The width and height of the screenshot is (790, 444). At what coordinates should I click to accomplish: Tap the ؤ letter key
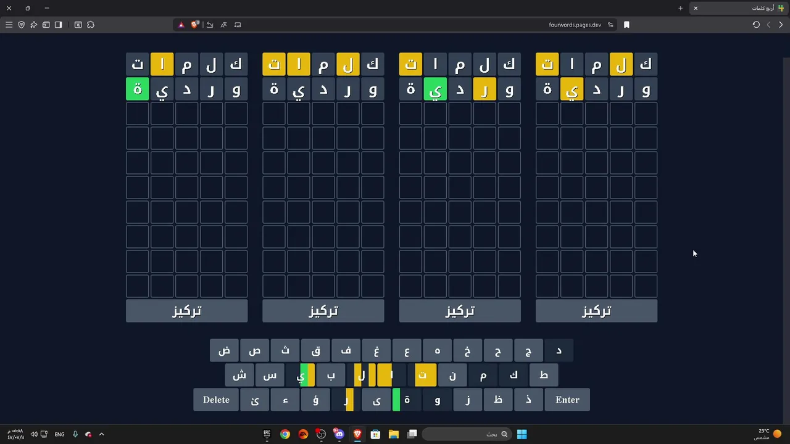[x=315, y=400]
